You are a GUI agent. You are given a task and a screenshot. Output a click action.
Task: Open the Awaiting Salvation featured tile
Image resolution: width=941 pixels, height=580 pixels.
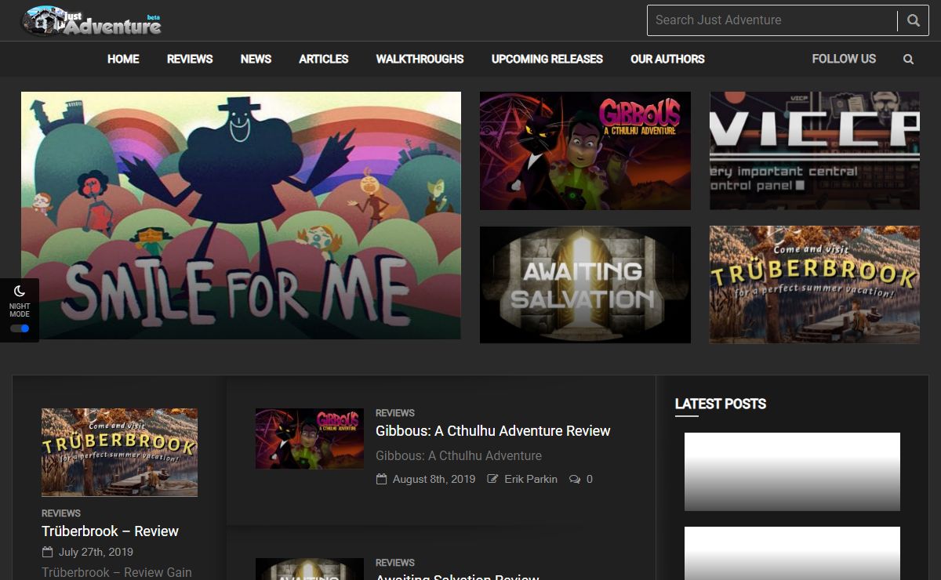tap(585, 285)
